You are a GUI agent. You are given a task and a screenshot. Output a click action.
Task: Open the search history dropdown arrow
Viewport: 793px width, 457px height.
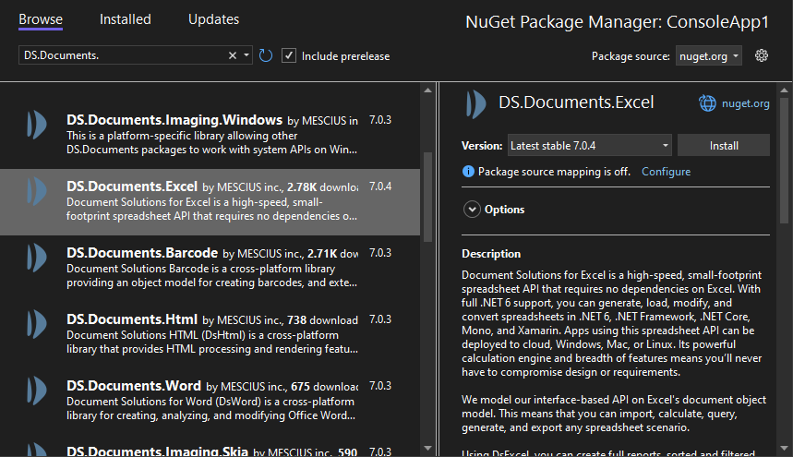(246, 55)
